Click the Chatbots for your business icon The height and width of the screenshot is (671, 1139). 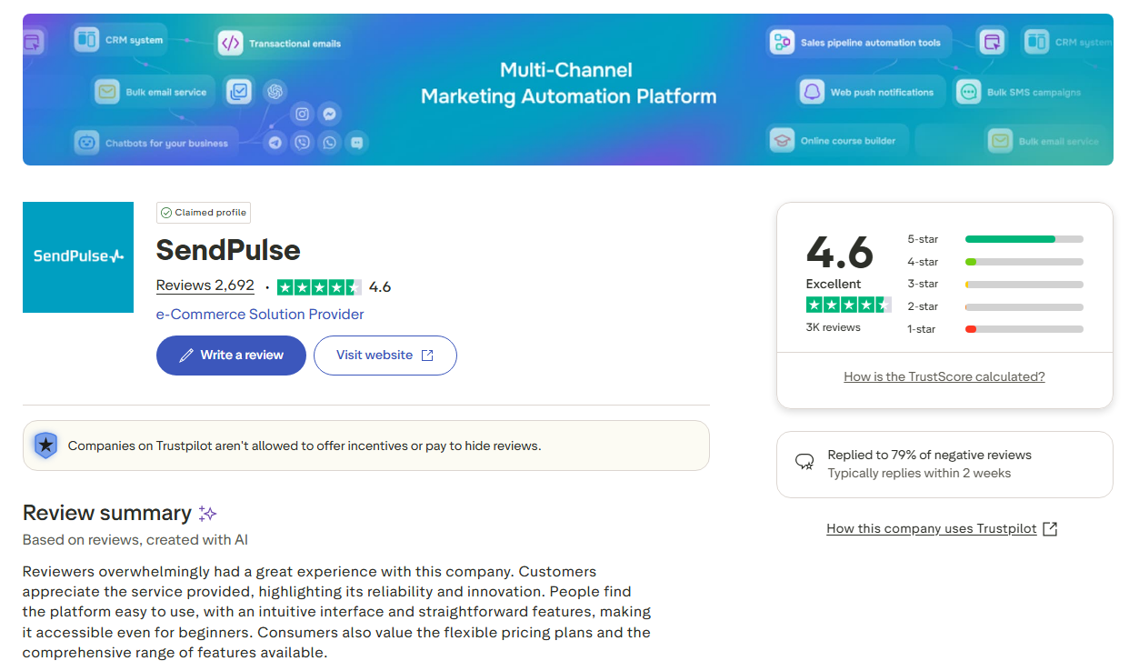[x=86, y=142]
